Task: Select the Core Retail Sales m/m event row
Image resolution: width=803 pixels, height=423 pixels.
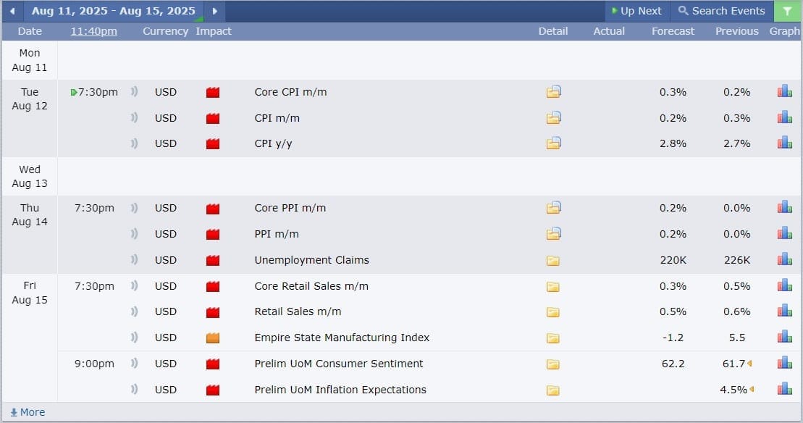Action: click(311, 286)
